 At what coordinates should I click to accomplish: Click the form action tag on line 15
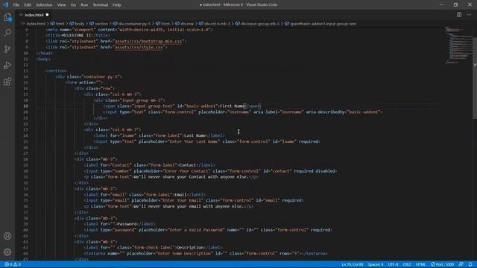[x=84, y=83]
